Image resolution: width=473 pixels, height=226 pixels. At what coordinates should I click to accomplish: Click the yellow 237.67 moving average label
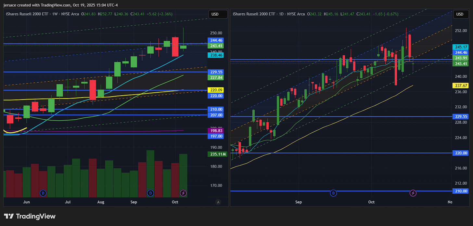point(461,85)
